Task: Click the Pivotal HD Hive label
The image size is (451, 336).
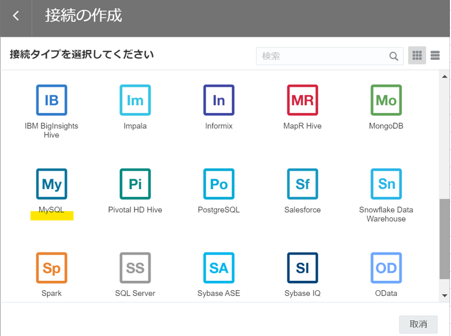Action: tap(135, 209)
